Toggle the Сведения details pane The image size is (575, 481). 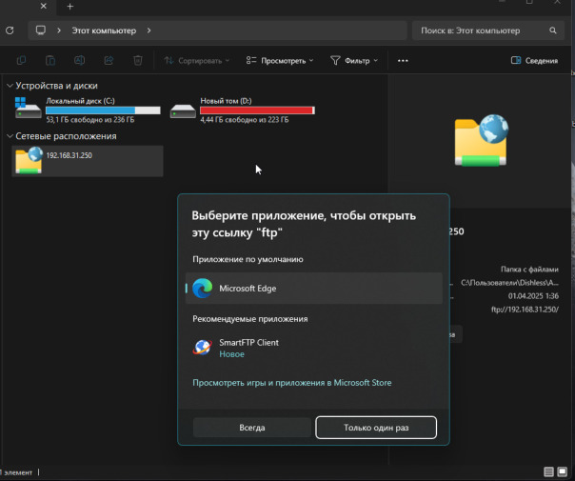(534, 61)
